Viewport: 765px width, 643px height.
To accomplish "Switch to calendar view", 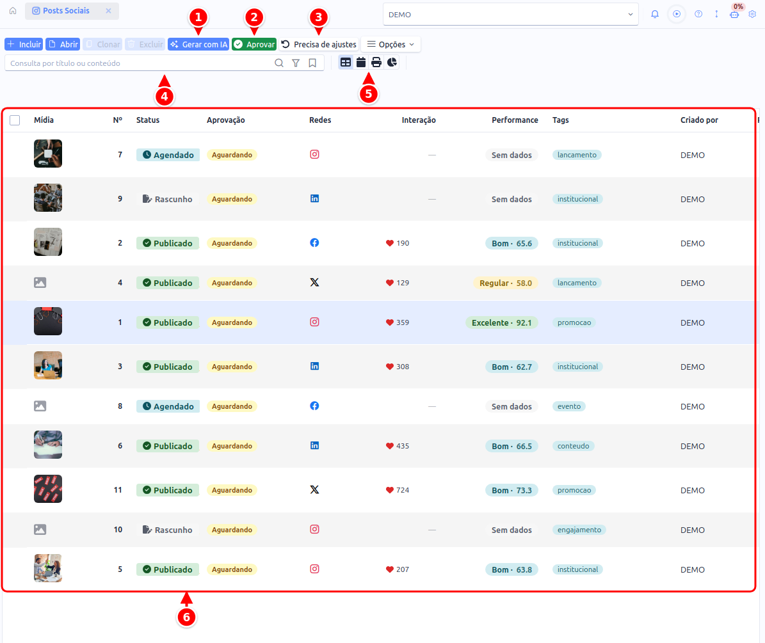I will pos(361,63).
